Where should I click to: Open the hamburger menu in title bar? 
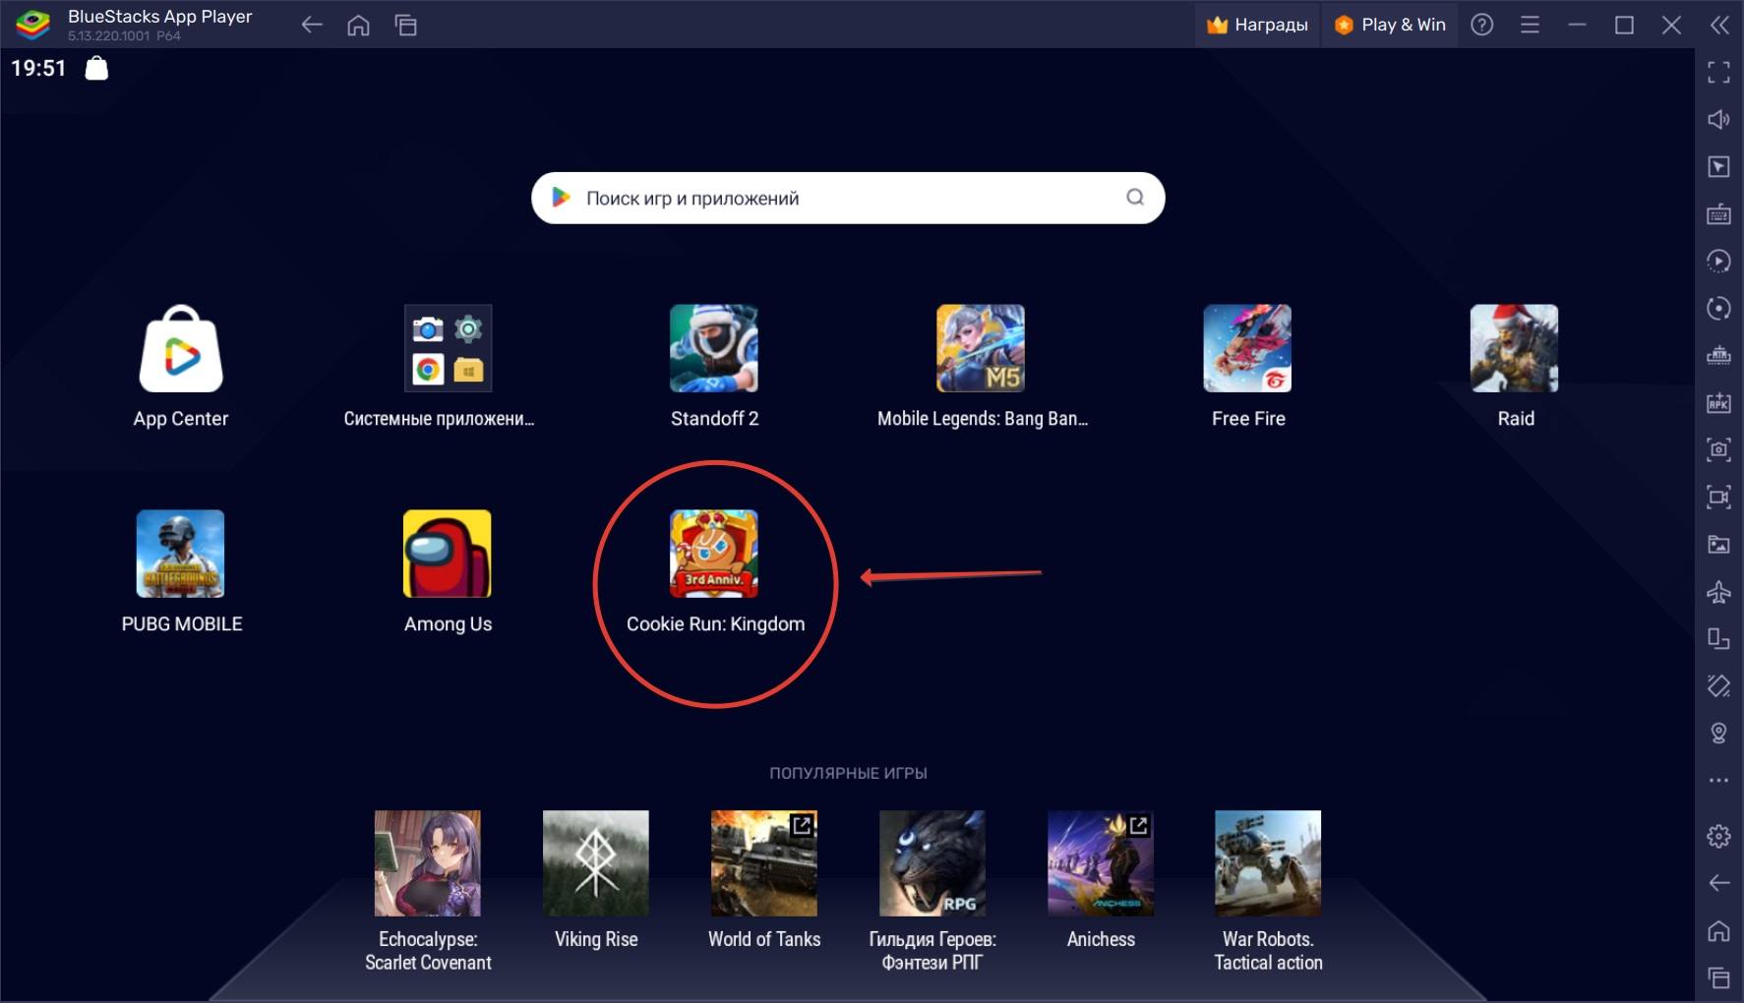tap(1530, 25)
